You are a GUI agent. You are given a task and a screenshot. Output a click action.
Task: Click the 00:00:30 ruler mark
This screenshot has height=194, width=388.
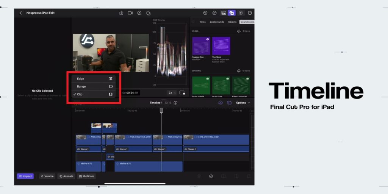click(x=185, y=111)
